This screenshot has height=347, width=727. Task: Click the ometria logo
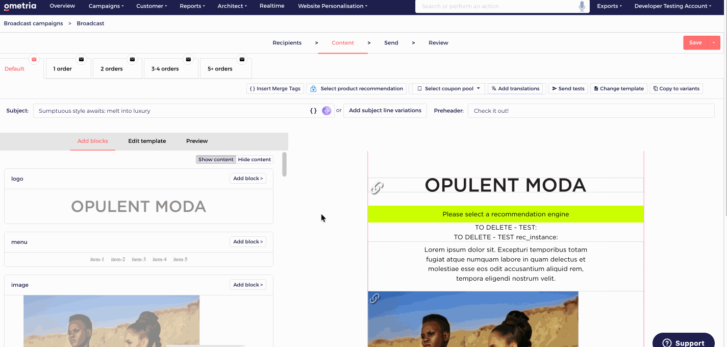[20, 6]
